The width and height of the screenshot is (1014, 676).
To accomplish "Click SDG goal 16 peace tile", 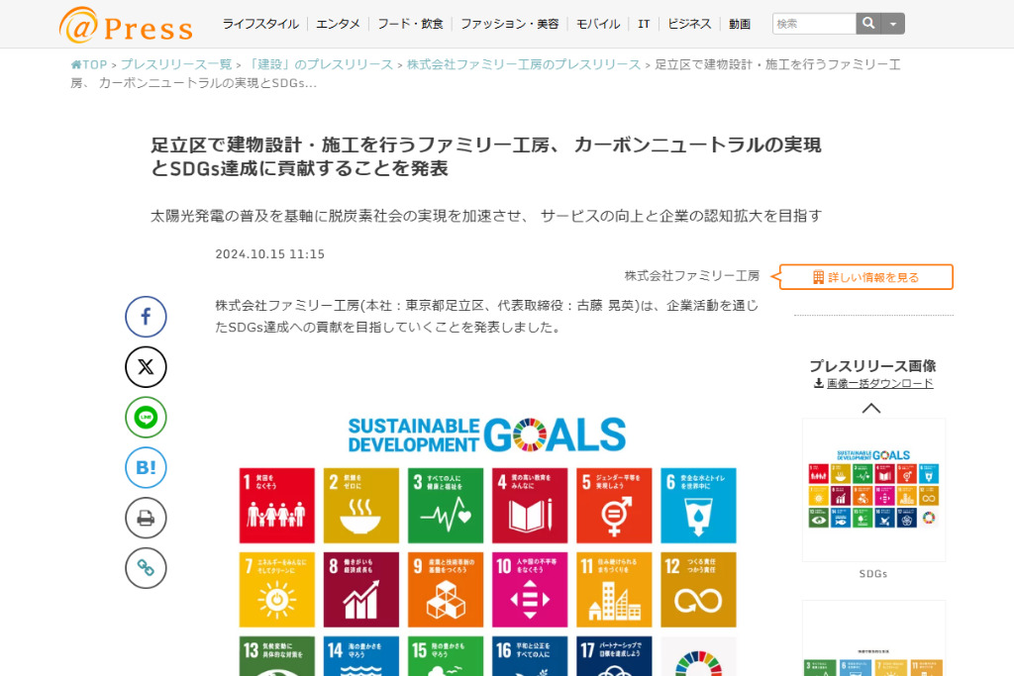I will coord(530,656).
